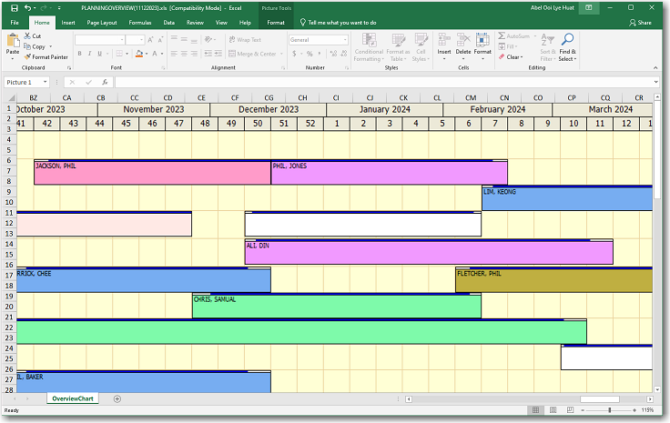Switch to Normal view in status bar
Screen dimensions: 670x423
click(535, 410)
